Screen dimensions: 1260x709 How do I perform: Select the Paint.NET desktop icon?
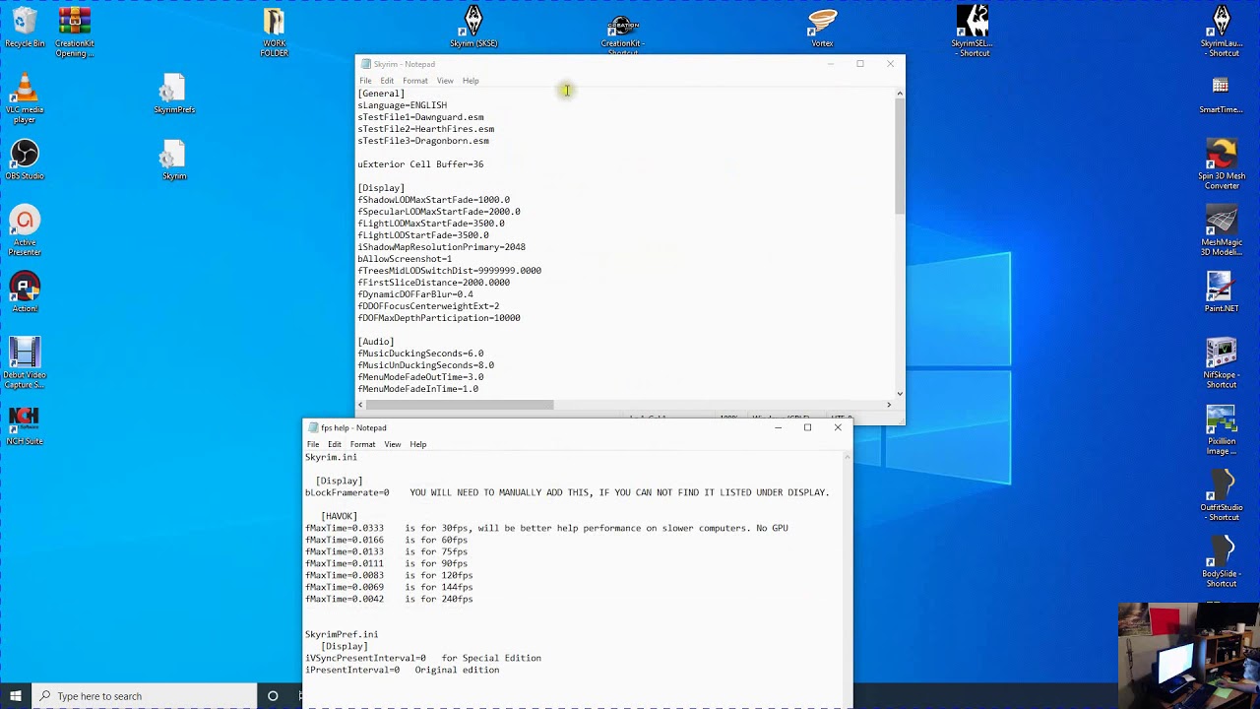click(1221, 293)
